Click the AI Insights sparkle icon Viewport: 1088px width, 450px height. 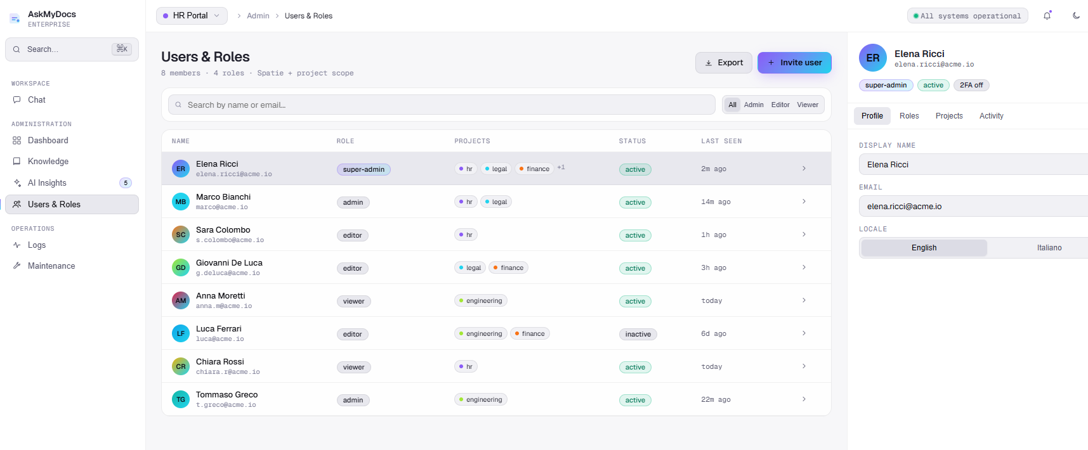[17, 183]
